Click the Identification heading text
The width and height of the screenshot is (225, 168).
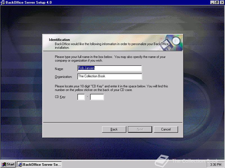[x=59, y=40]
